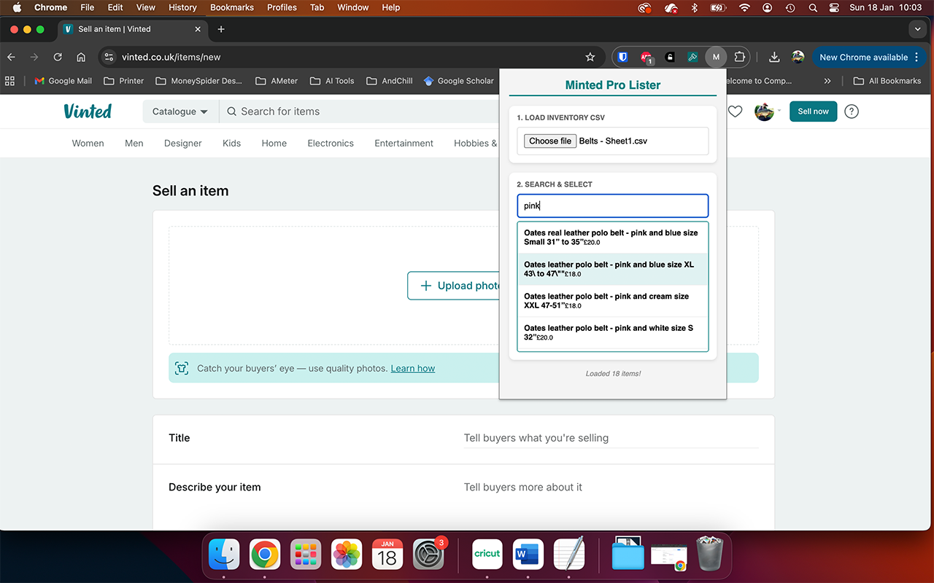Open the Bitwarden extension icon

[x=622, y=57]
